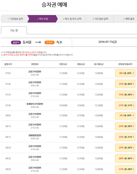Click the 4:40 소요 duration under 강원흥업
Image resolution: width=137 pixels, height=174 pixels.
click(35, 138)
